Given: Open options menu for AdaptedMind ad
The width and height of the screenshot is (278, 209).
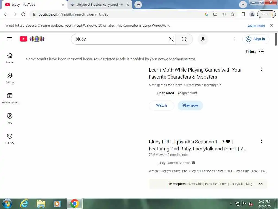Looking at the screenshot, I should point(262,69).
